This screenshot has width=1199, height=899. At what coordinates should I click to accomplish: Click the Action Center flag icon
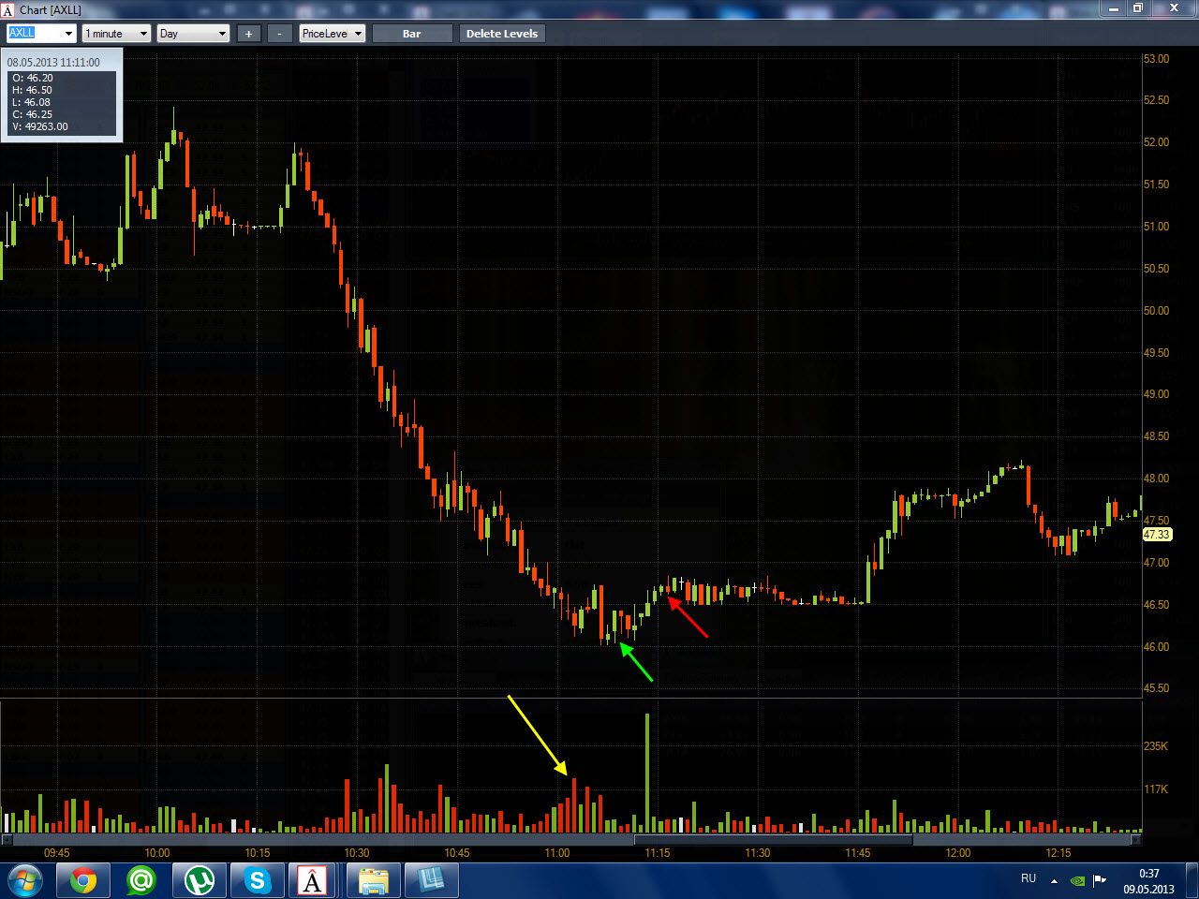point(1100,880)
